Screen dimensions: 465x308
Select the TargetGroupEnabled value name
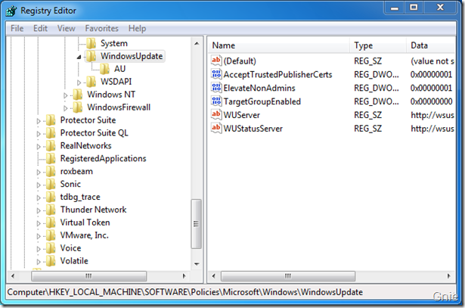tap(262, 101)
